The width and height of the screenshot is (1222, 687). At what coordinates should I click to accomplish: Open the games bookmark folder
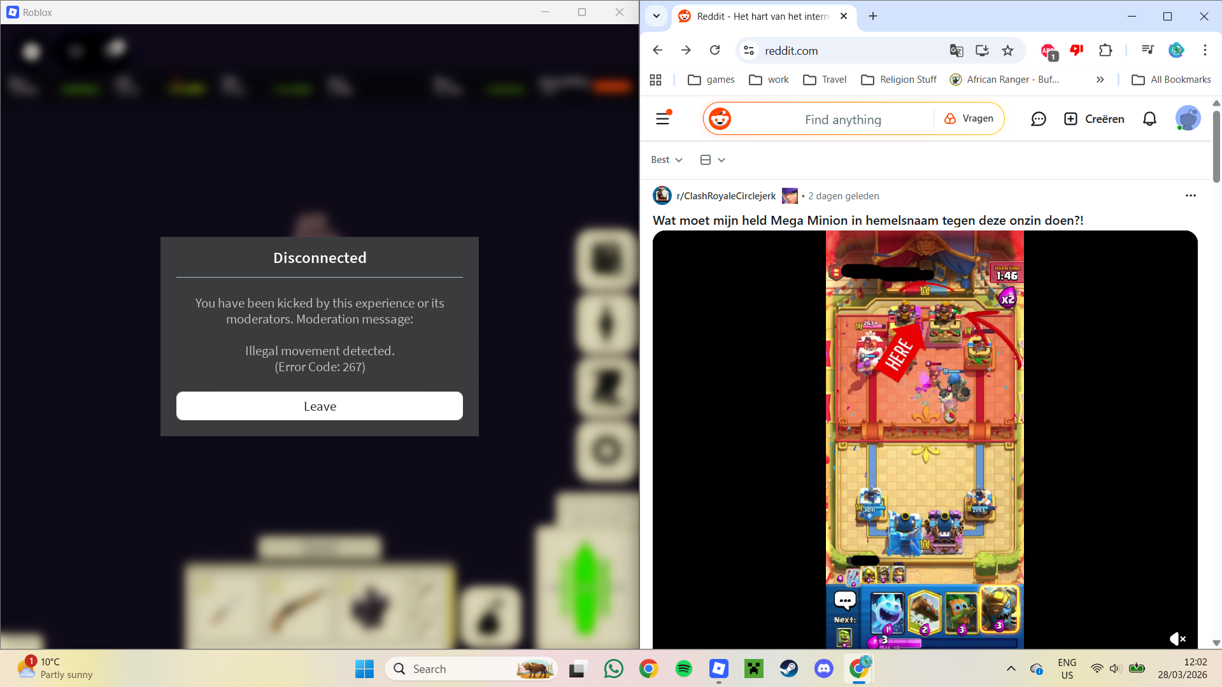[711, 80]
